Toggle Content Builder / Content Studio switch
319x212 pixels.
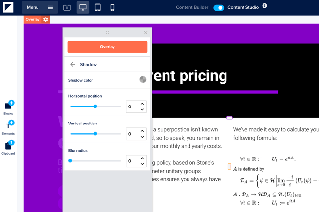[219, 8]
